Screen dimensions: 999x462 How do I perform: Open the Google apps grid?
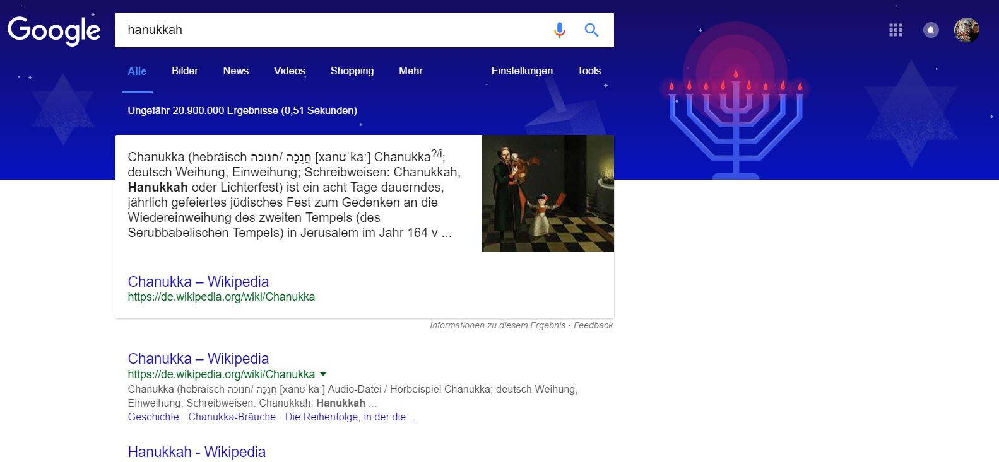point(896,30)
